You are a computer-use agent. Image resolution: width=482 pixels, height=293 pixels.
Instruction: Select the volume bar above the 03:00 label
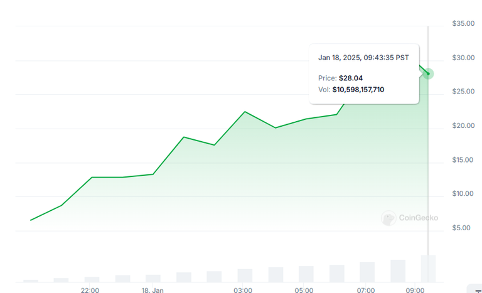(x=245, y=275)
